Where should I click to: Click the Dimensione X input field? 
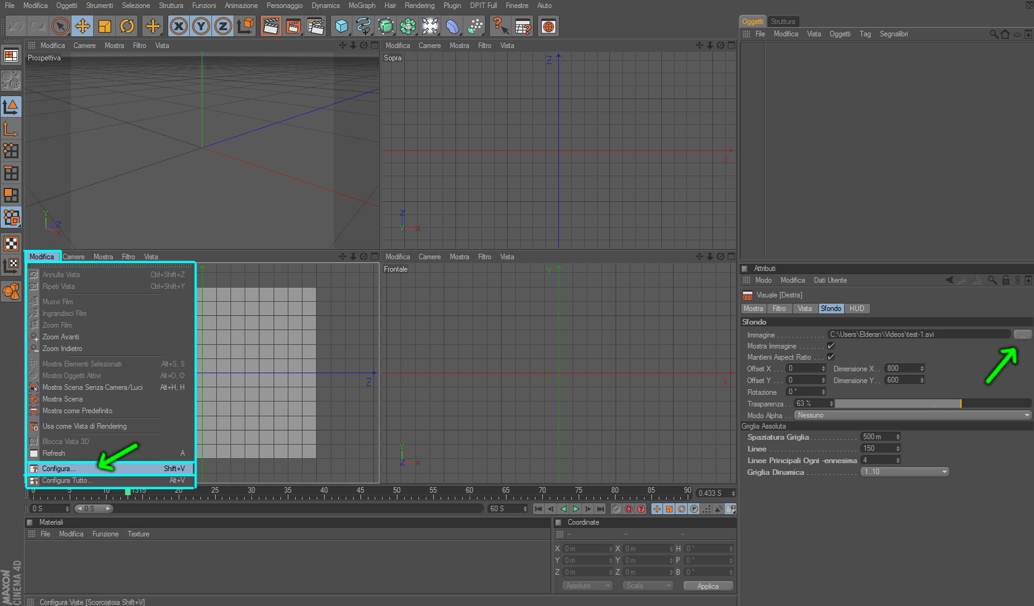click(x=902, y=368)
